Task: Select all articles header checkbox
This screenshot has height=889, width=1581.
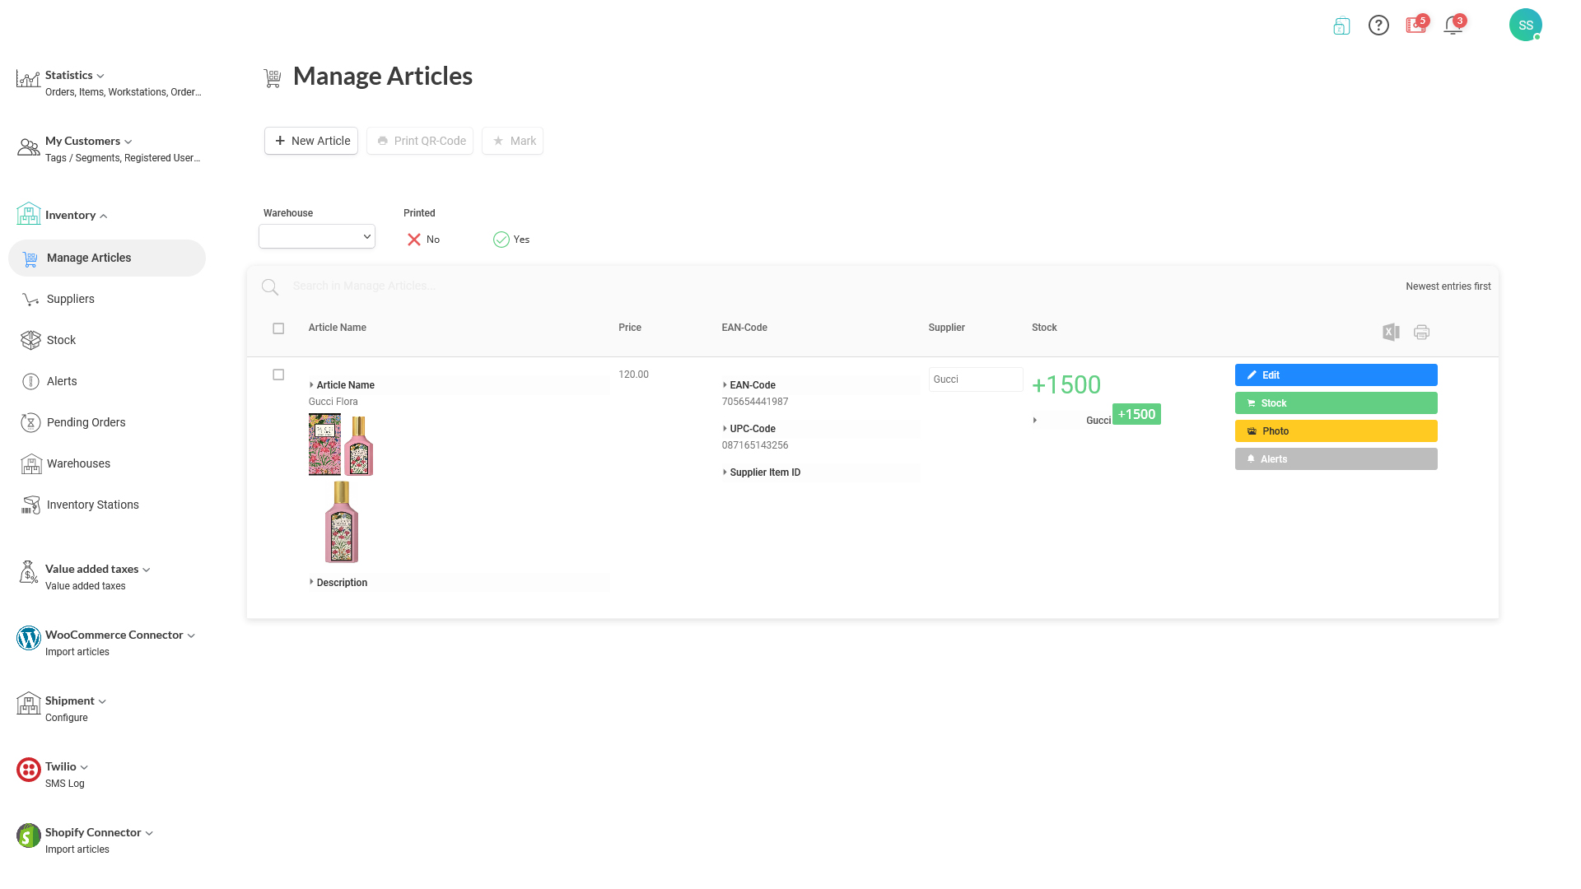Action: [278, 328]
